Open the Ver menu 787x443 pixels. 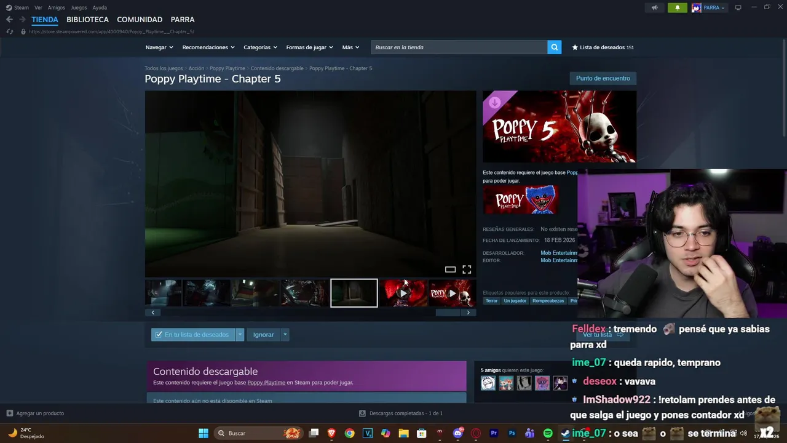coord(38,7)
